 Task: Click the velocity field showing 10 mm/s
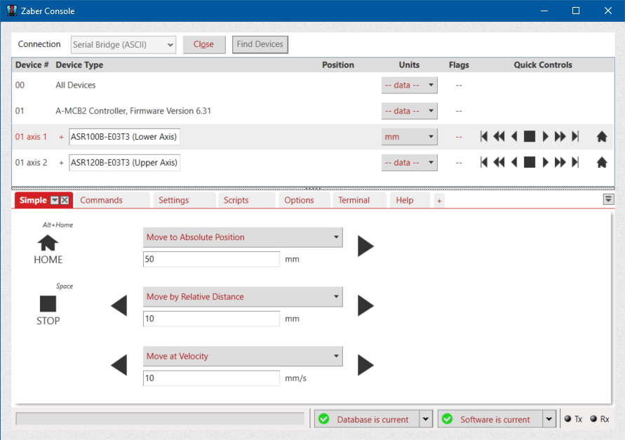(x=211, y=378)
